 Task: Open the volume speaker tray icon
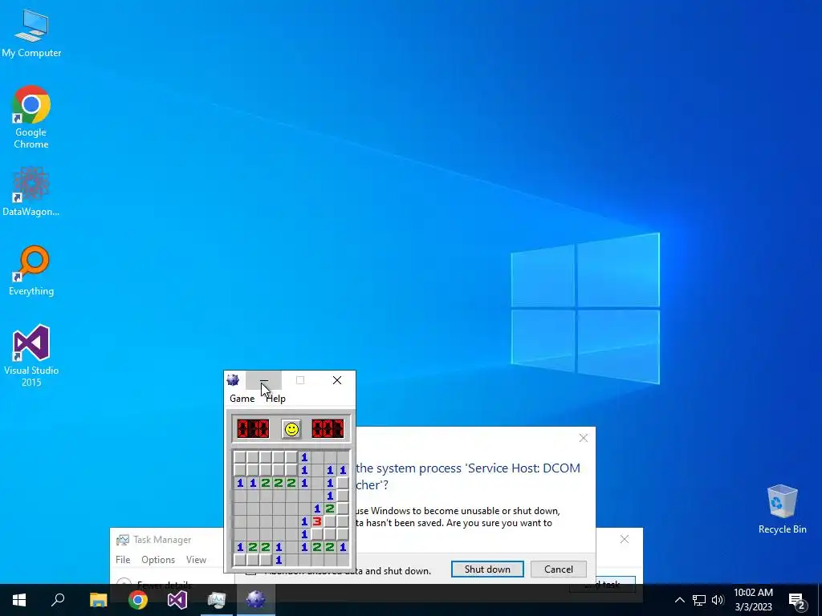718,600
